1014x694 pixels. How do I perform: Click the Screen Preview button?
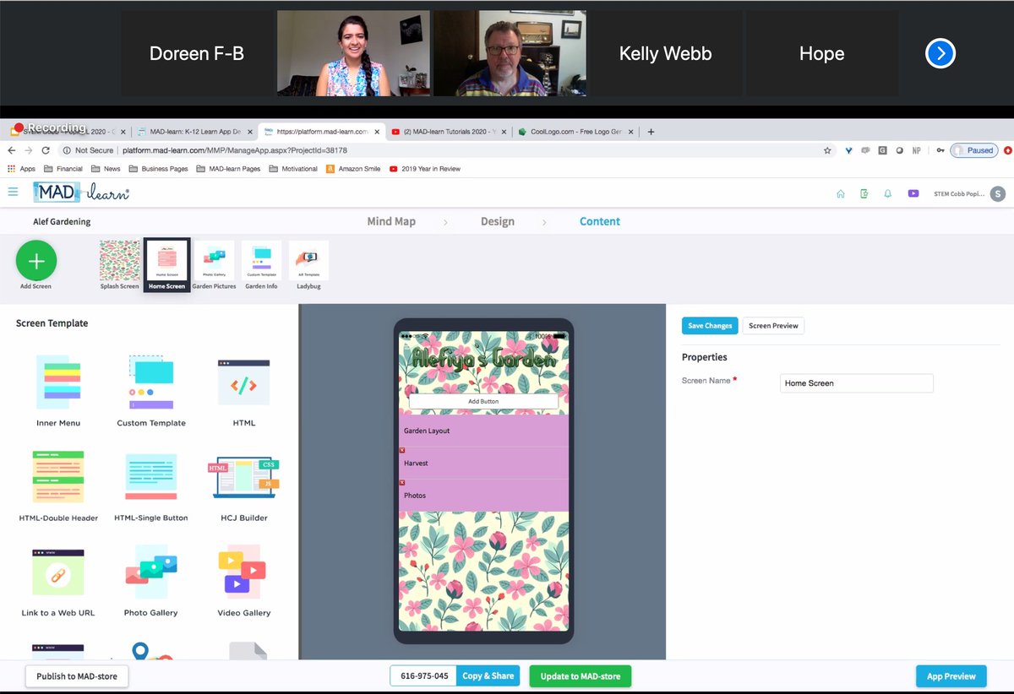point(773,326)
